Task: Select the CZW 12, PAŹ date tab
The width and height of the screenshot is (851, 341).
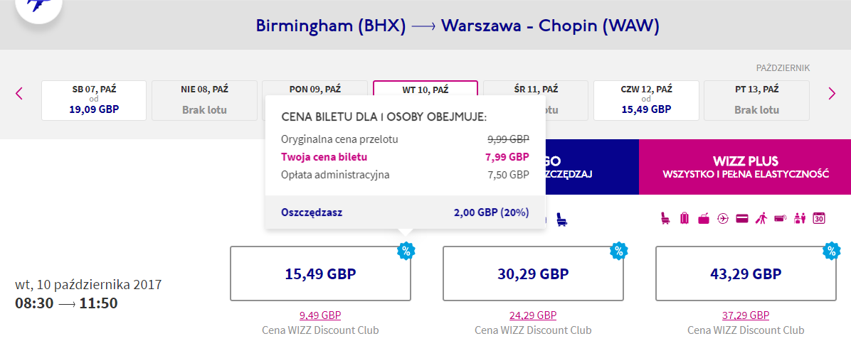Action: (x=646, y=100)
